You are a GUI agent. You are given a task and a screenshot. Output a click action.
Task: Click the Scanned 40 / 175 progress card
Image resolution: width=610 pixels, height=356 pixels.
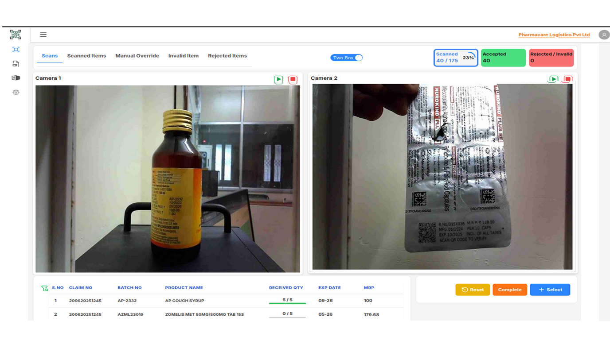point(455,58)
